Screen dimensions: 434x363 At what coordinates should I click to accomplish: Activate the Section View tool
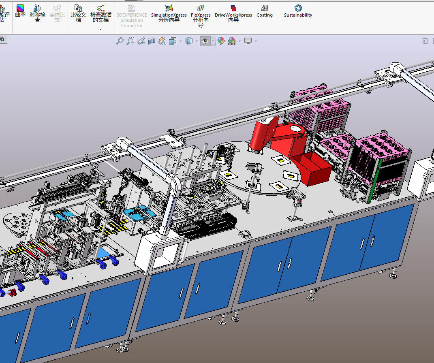pos(152,41)
